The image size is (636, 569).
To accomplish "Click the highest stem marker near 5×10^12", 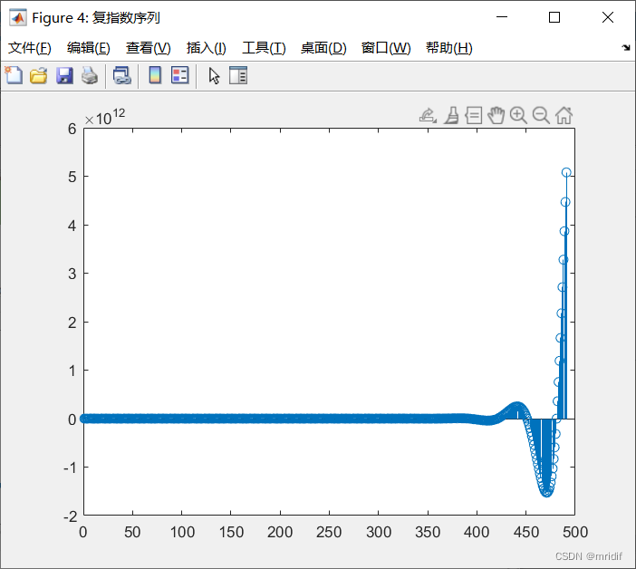I will click(x=566, y=172).
